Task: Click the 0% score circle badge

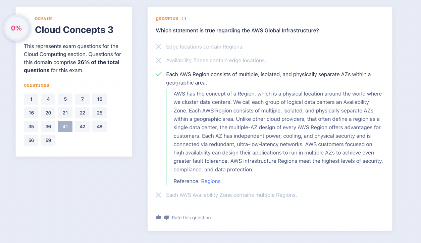Action: (x=16, y=28)
